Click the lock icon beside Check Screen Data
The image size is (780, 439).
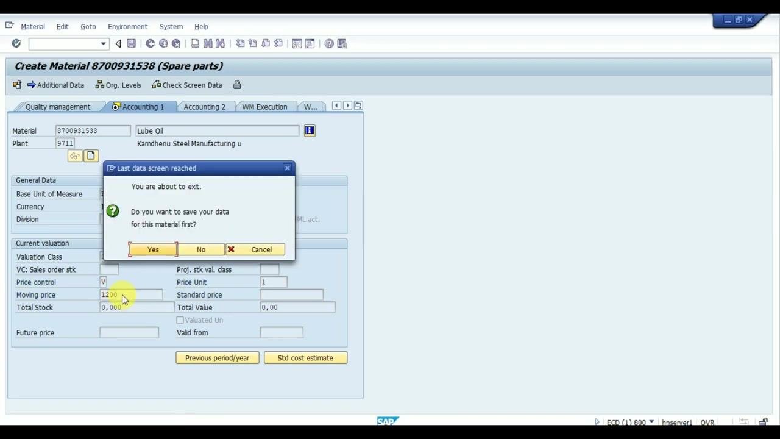coord(237,85)
